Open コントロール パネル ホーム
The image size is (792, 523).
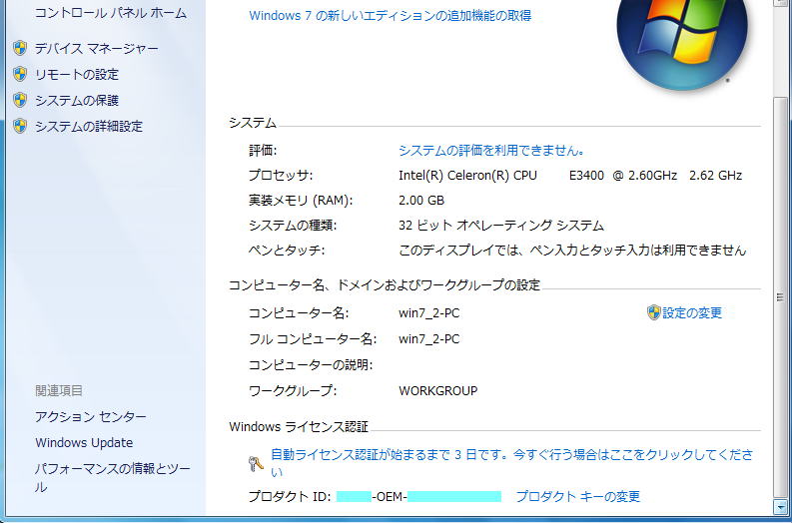pyautogui.click(x=111, y=13)
